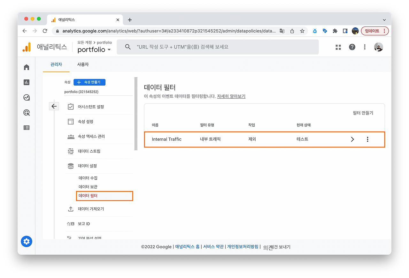This screenshot has height=278, width=409.
Task: Bookmark this page with the star icon
Action: [302, 31]
